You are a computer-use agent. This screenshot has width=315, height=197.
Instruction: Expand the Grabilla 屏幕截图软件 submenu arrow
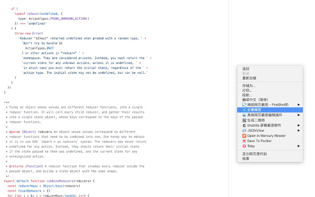(x=299, y=126)
